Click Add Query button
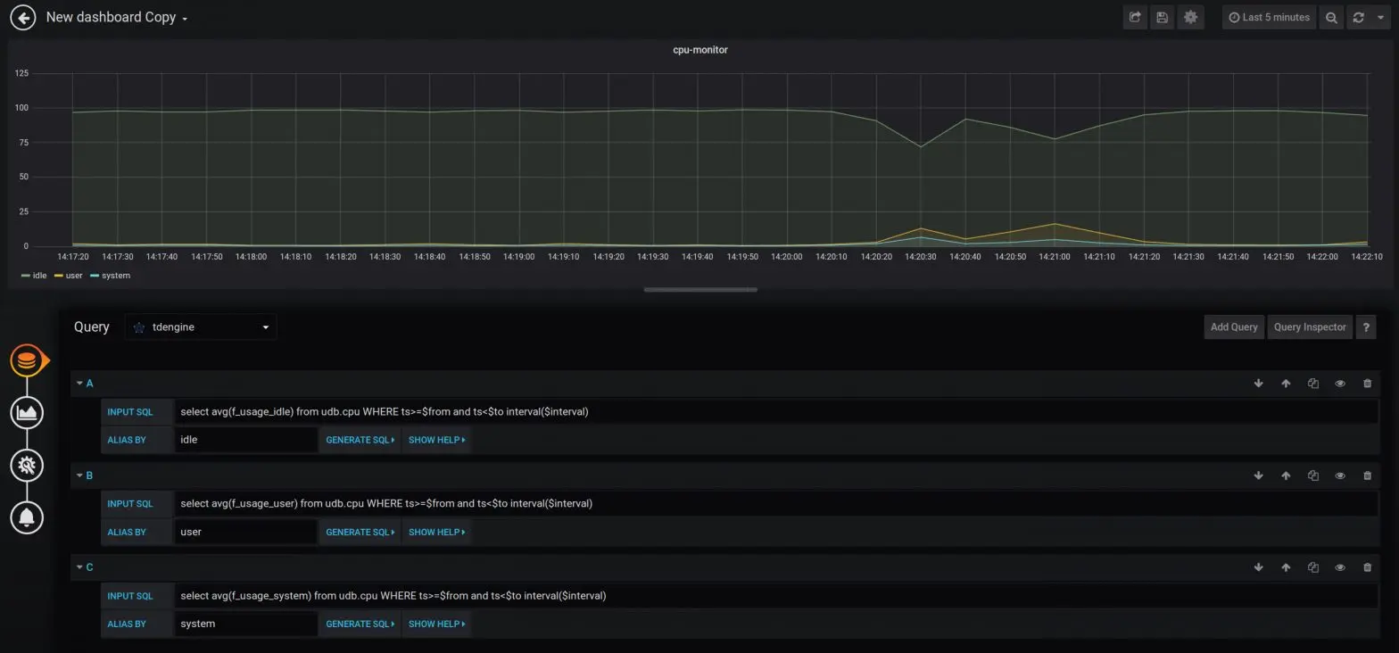 (x=1233, y=326)
